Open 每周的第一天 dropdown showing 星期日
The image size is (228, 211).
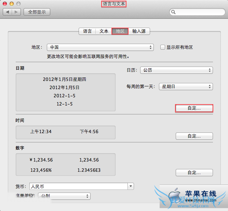click(186, 87)
